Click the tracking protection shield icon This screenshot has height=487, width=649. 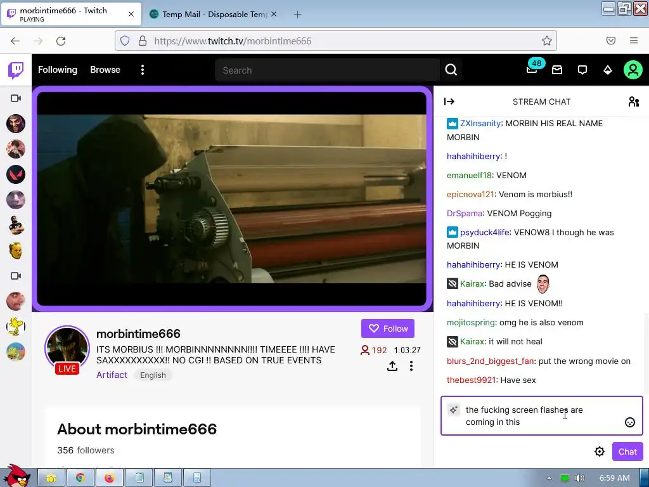[x=125, y=41]
